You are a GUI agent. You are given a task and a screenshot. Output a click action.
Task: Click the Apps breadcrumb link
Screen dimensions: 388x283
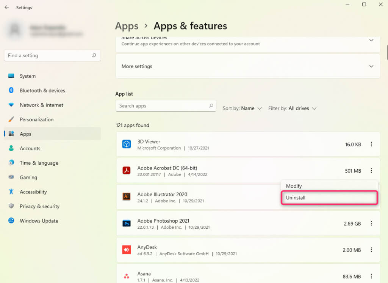click(x=127, y=26)
